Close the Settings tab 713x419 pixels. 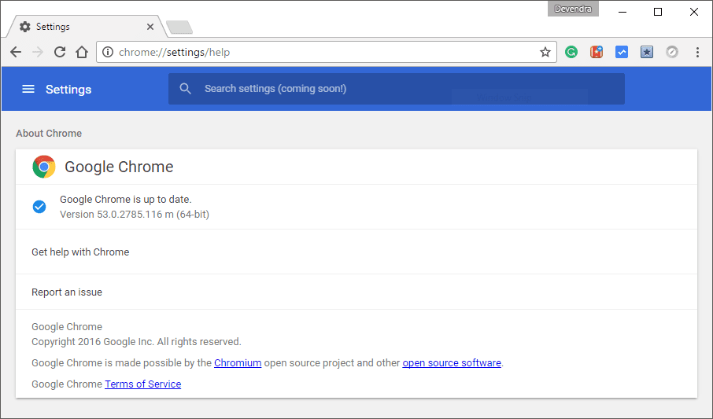pos(150,27)
